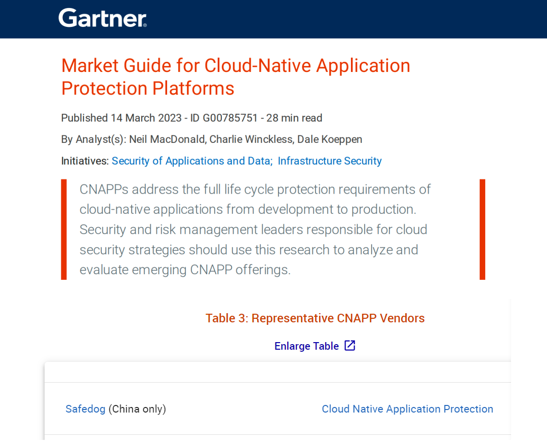Screen dimensions: 547x446
Task: Click the analyst names line
Action: coord(211,139)
